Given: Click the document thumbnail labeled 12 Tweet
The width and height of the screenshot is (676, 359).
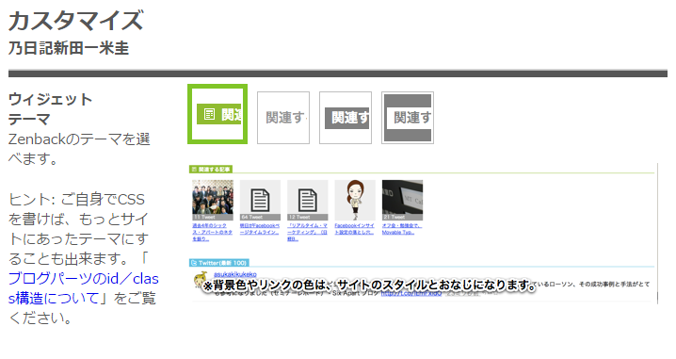Looking at the screenshot, I should pos(307,200).
